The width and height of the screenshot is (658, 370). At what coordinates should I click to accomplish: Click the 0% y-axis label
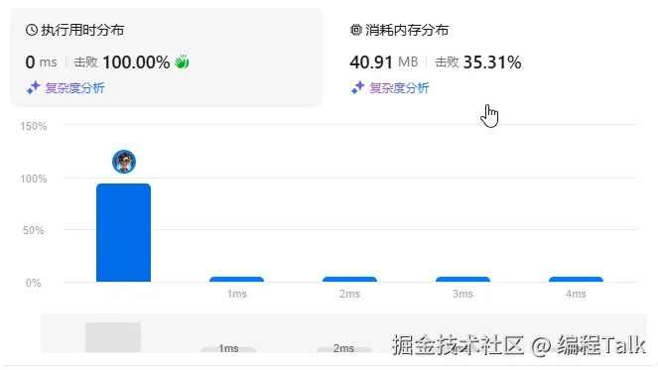[33, 283]
